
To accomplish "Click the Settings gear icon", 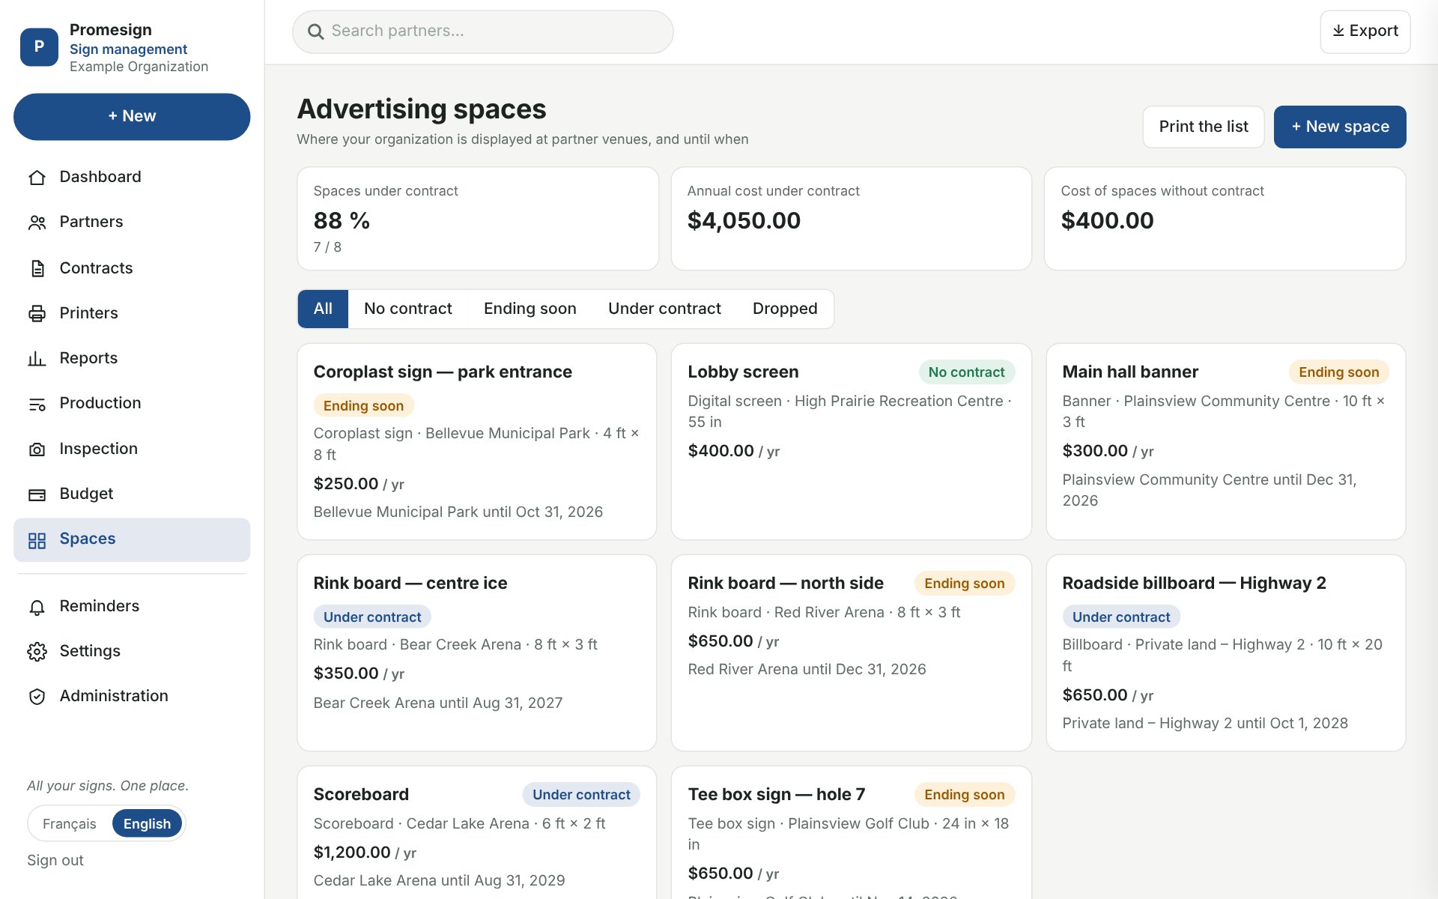I will pos(37,652).
